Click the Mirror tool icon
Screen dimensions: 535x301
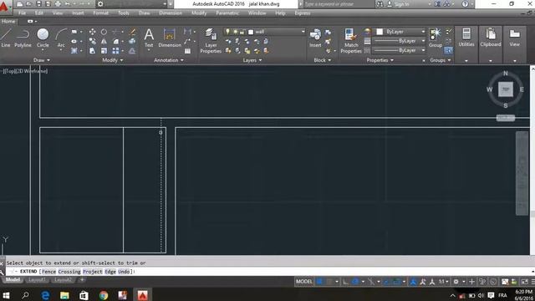104,41
